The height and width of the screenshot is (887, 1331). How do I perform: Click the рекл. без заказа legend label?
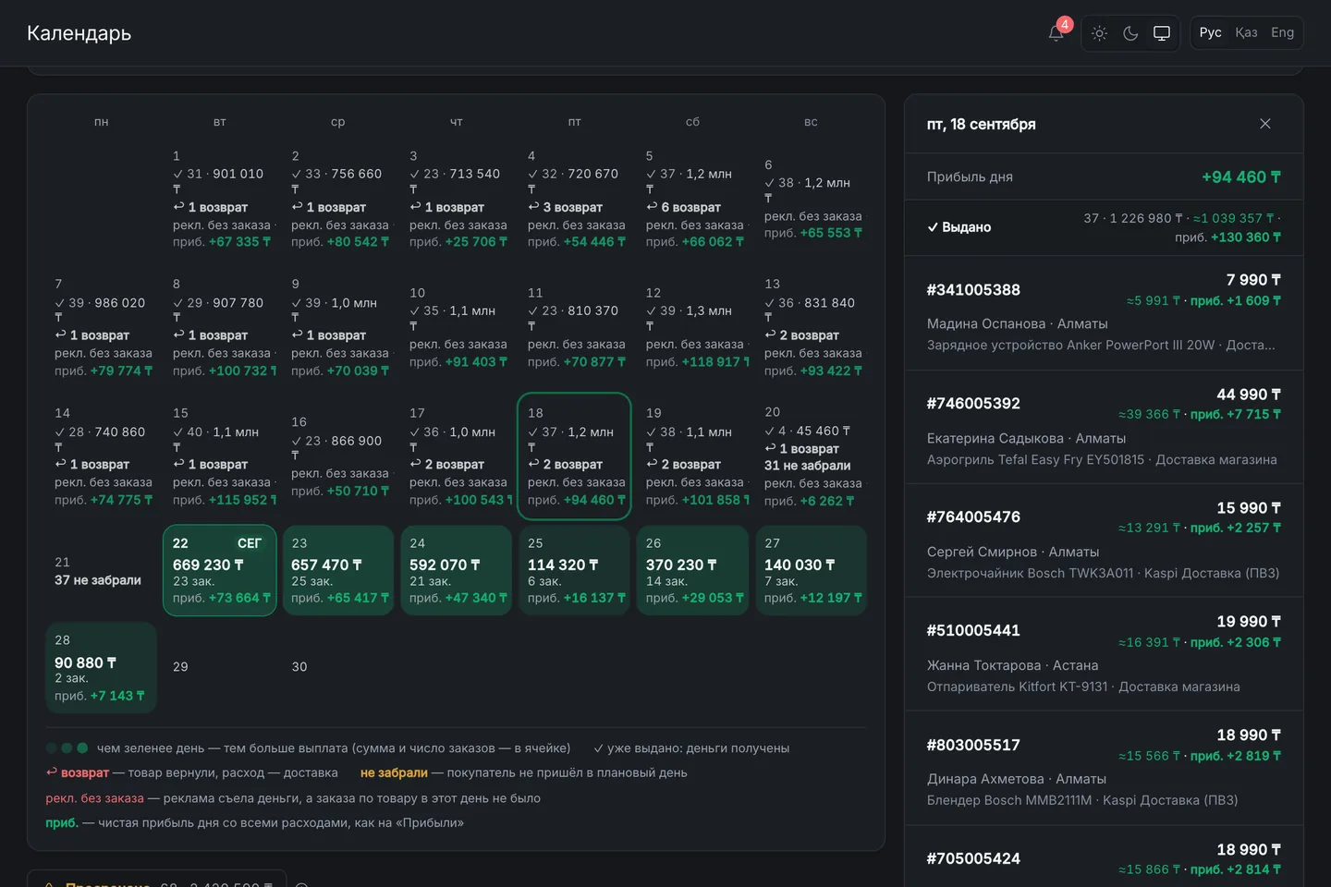(x=95, y=798)
